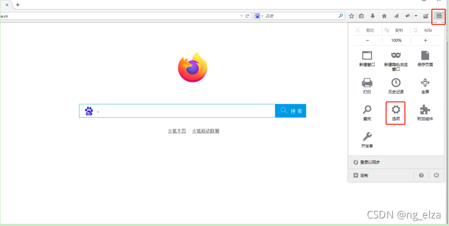Expand toolbar dropdown arrow next to screenshot icon
This screenshot has width=449, height=226.
[416, 16]
